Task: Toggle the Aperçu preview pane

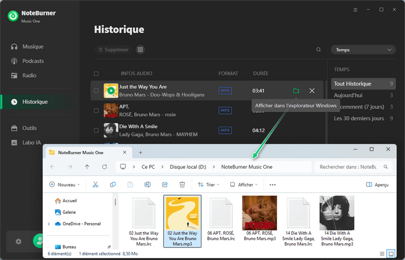Action: point(377,185)
